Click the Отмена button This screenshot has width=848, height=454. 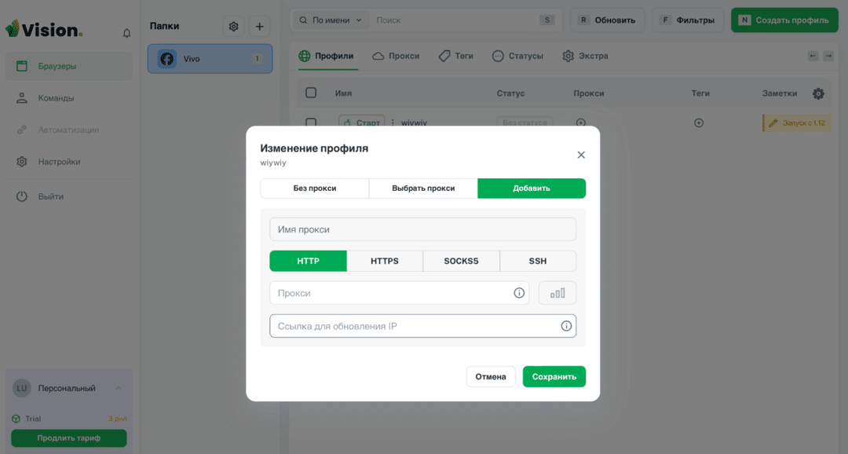point(491,376)
